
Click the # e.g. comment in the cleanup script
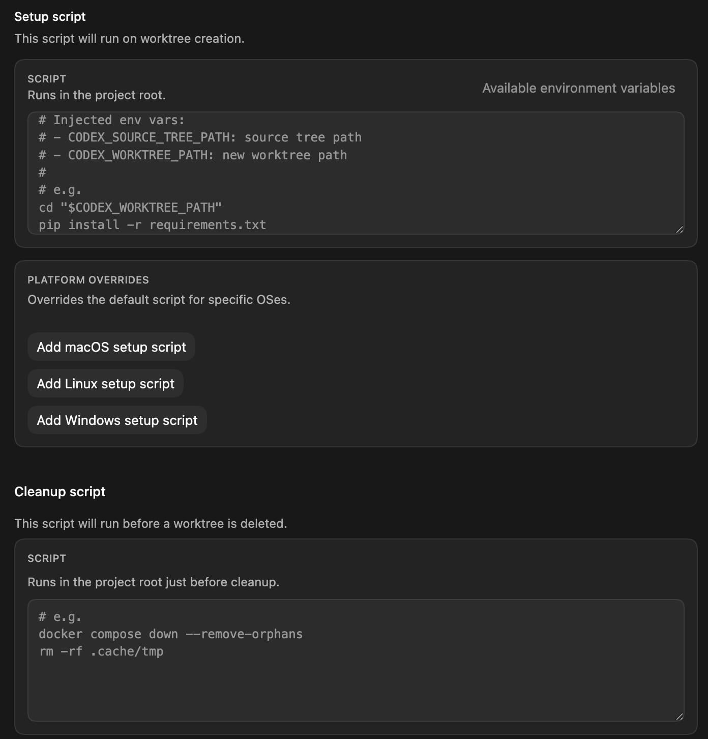[60, 616]
